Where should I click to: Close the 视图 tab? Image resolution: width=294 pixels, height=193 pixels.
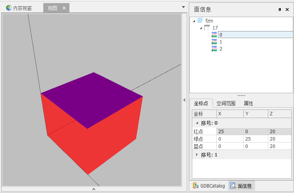(64, 8)
